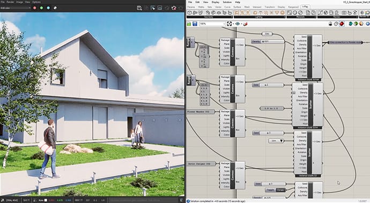Switch to the V-Ray component tab
The image size is (370, 203).
[305, 7]
